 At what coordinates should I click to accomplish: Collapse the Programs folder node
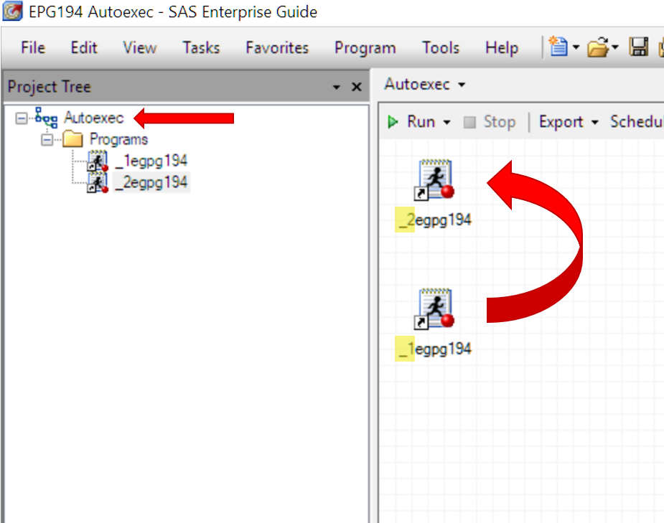pyautogui.click(x=47, y=139)
